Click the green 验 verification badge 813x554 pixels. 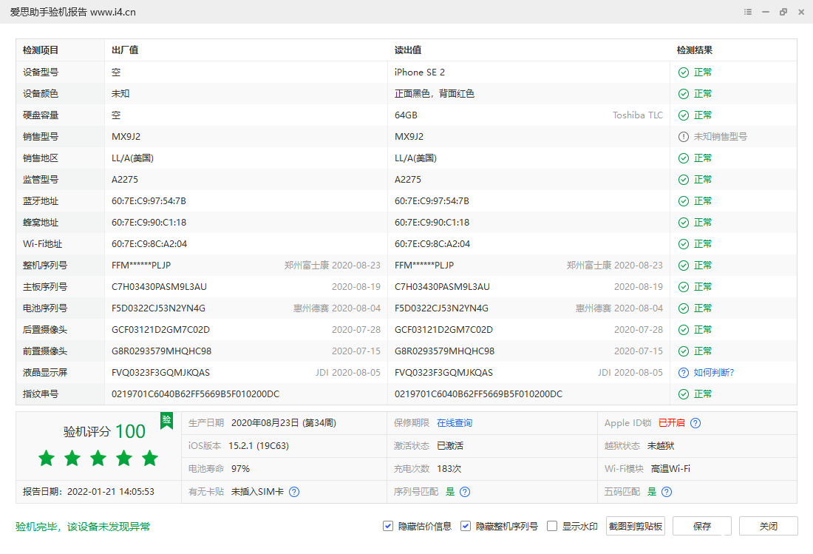click(x=166, y=420)
